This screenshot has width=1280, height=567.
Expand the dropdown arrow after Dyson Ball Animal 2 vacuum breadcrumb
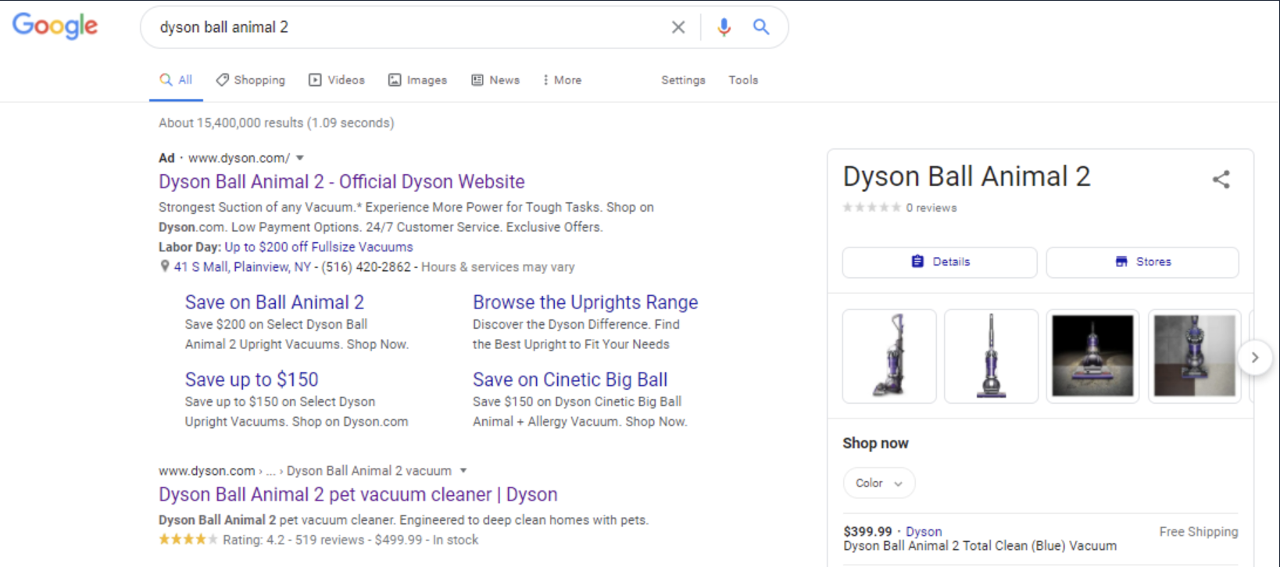[x=463, y=471]
